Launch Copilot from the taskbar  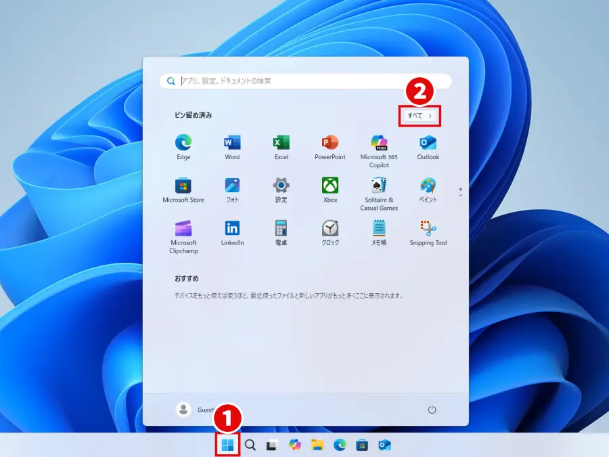coord(295,445)
